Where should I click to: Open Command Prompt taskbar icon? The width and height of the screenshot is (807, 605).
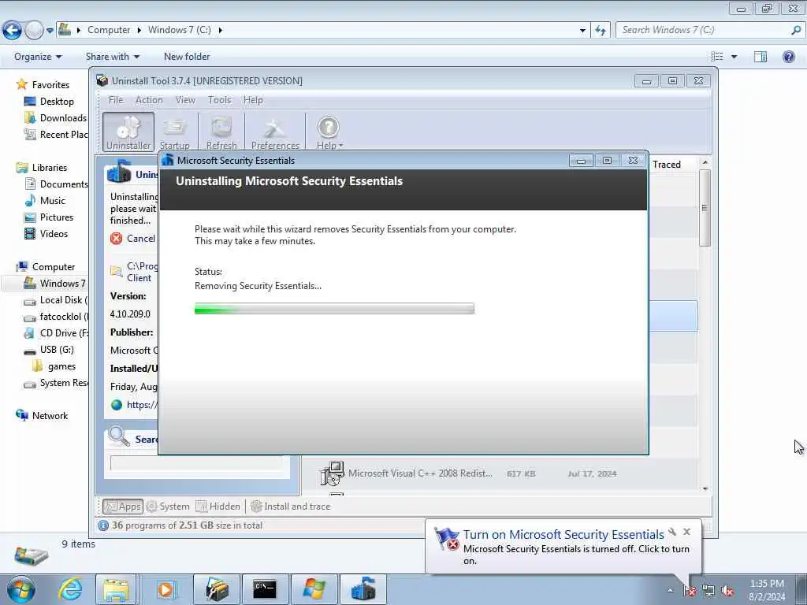pos(265,589)
